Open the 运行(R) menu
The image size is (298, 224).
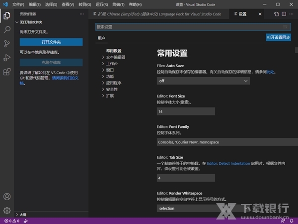coord(102,4)
